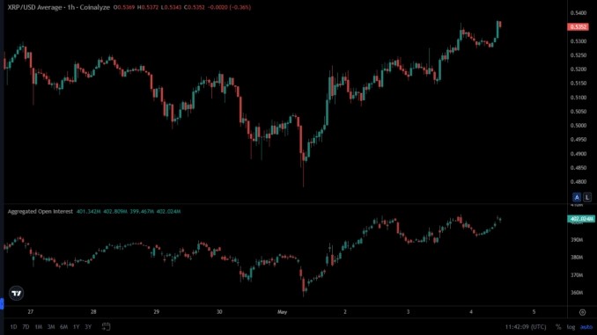597x335 pixels.
Task: Select the 3Y time range
Action: click(x=88, y=326)
